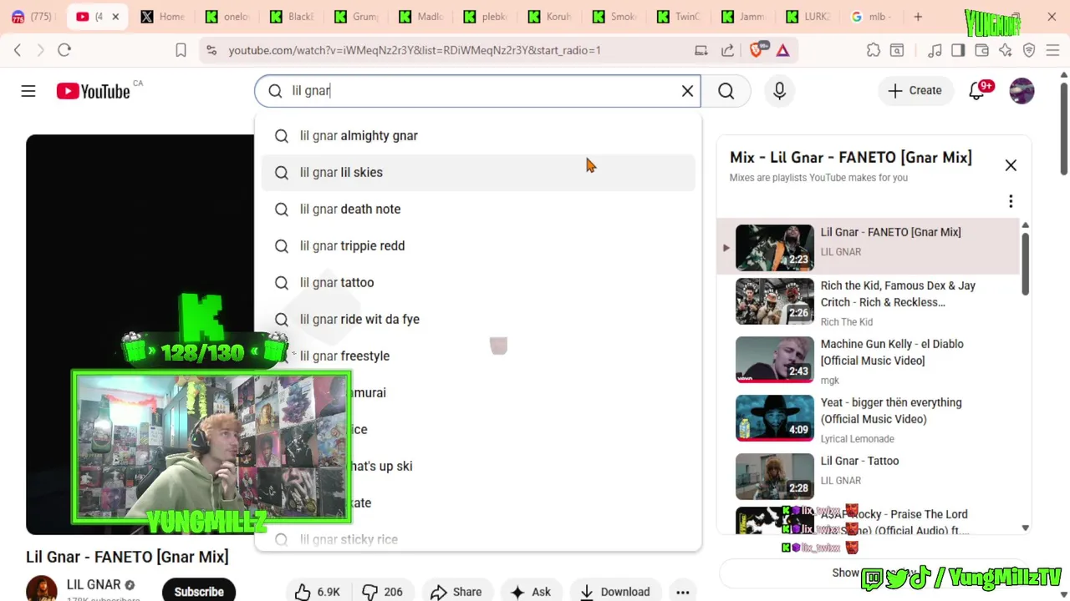Switch to the BlackF Kick tab
Viewport: 1070px width, 601px height.
tap(292, 17)
